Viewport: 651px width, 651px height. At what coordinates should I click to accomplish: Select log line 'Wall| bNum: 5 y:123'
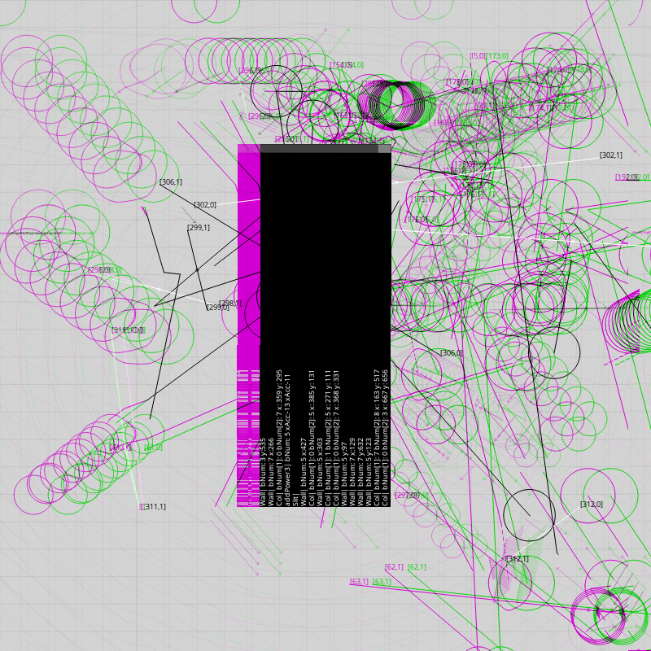point(369,472)
